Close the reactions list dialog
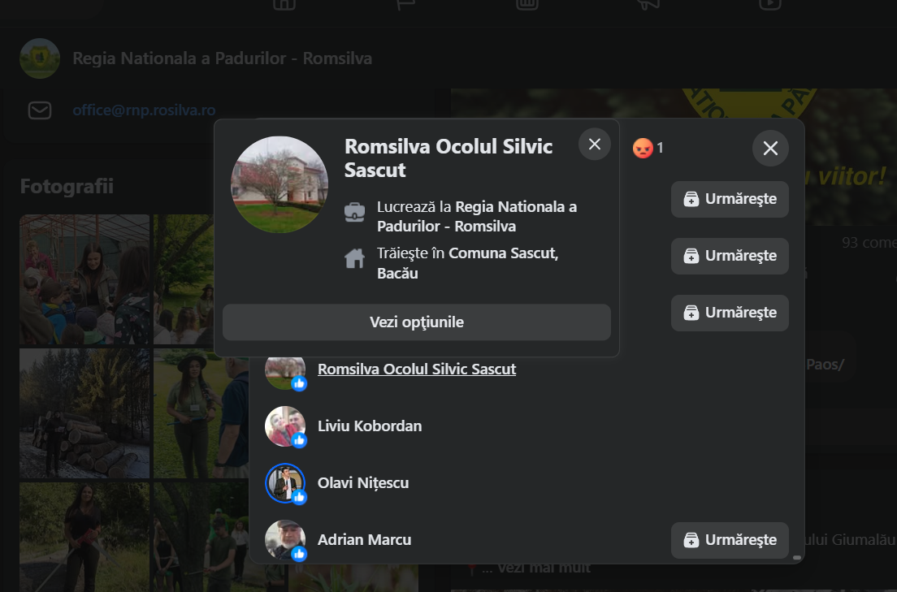Screen dimensions: 897x592 (770, 149)
